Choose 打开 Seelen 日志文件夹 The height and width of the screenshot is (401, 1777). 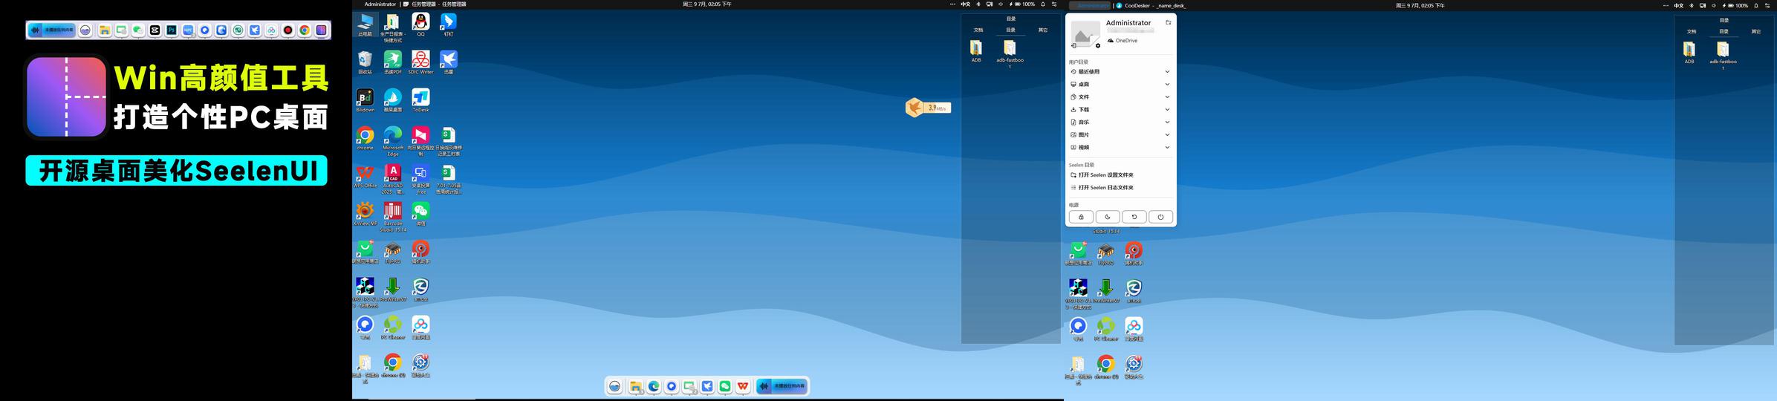click(x=1105, y=188)
